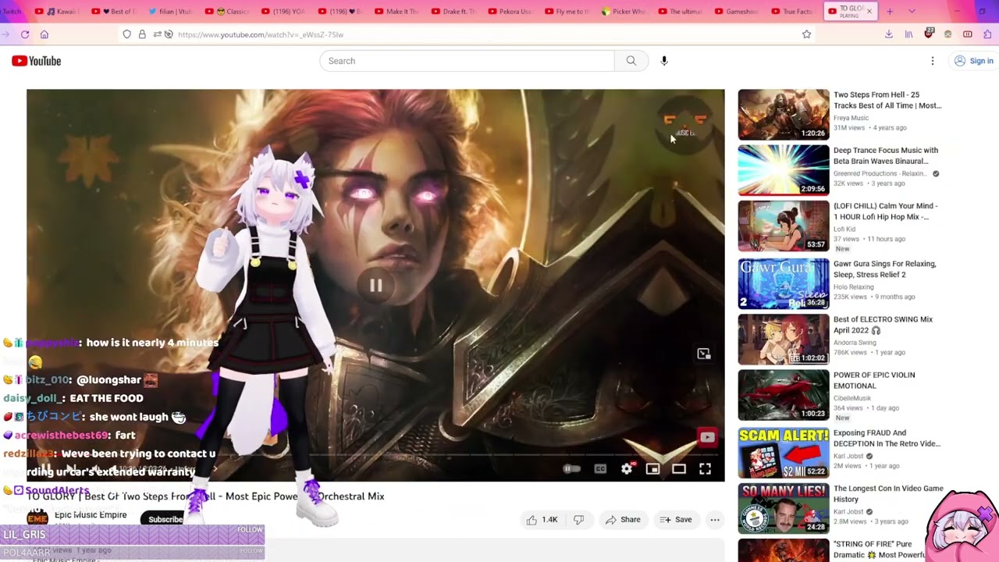Reload the page in browser
999x562 pixels.
tap(25, 34)
